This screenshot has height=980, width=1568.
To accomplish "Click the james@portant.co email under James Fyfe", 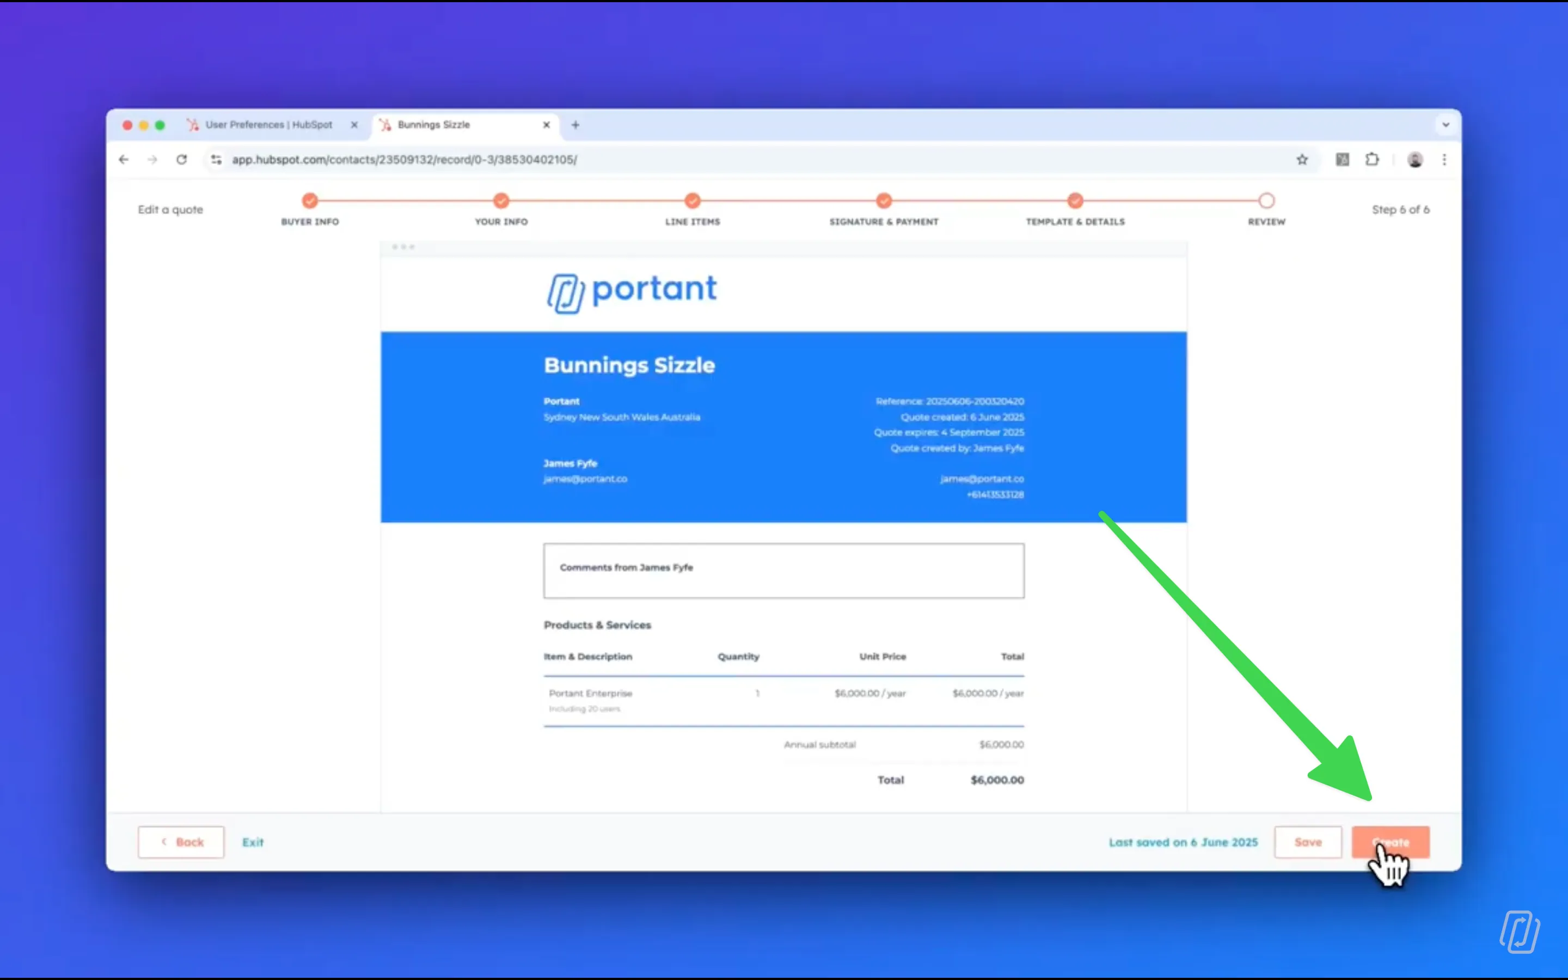I will (x=585, y=479).
